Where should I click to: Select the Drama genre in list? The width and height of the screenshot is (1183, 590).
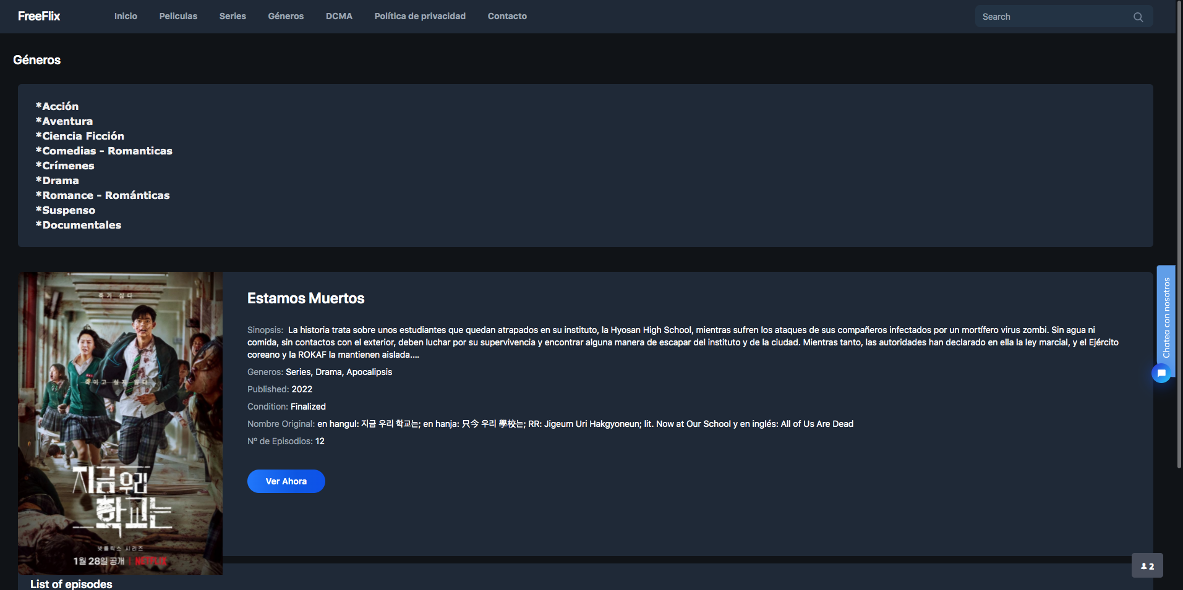(x=58, y=180)
